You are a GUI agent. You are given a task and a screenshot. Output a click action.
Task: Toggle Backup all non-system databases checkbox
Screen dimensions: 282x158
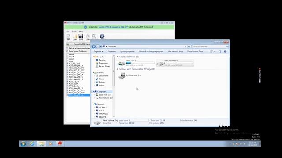click(x=67, y=48)
